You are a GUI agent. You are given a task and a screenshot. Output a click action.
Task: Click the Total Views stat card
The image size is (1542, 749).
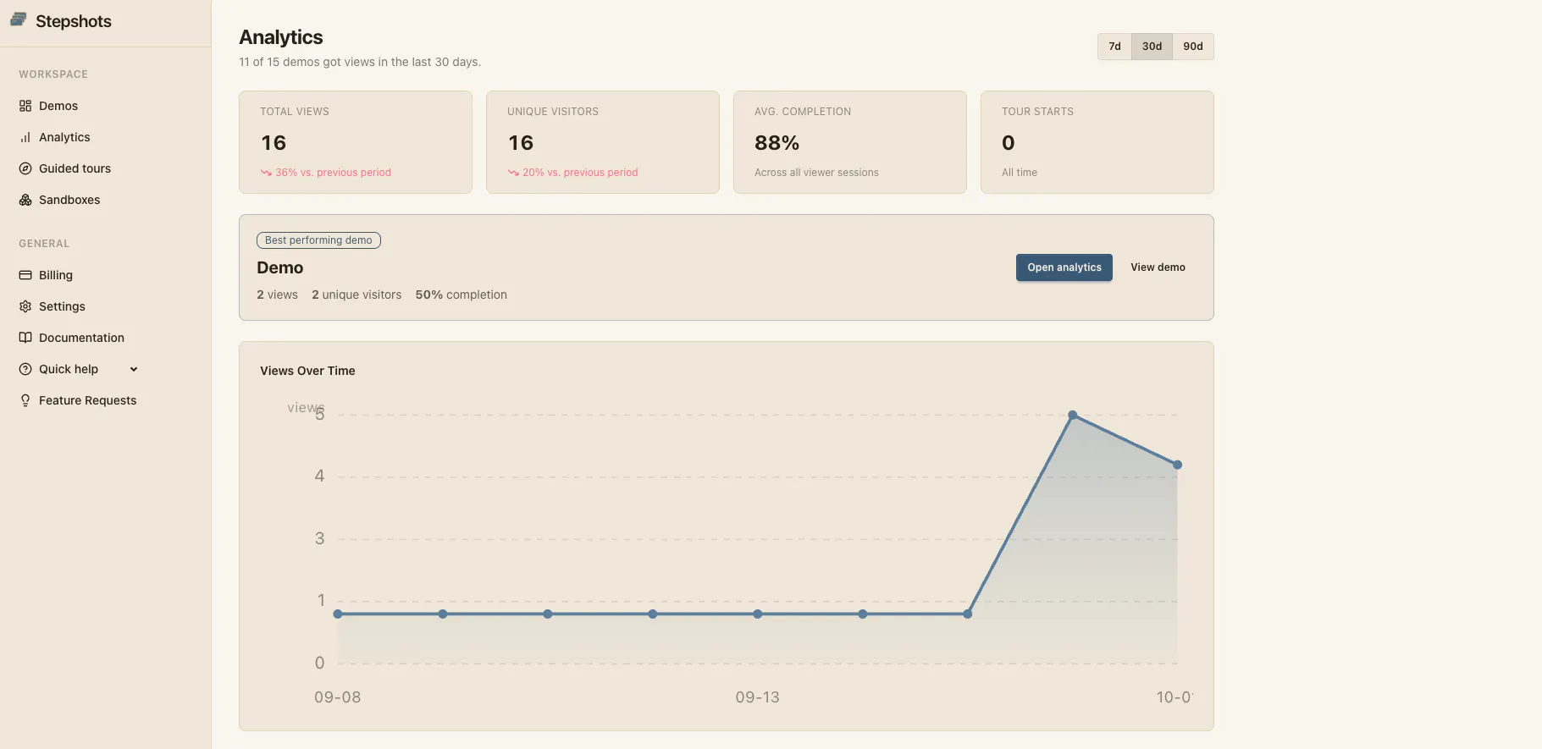click(356, 142)
